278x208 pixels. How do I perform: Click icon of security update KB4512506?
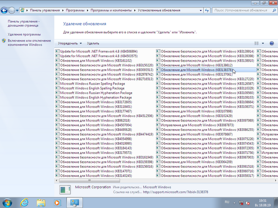tap(57, 116)
